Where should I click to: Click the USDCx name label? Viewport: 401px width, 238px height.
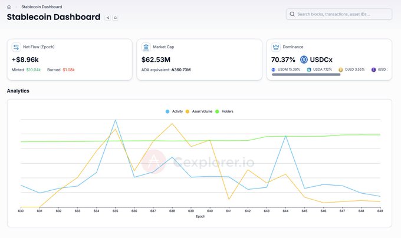(x=321, y=59)
